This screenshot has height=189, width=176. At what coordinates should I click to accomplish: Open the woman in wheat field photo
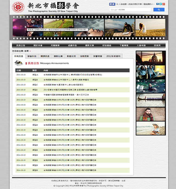coord(150,28)
